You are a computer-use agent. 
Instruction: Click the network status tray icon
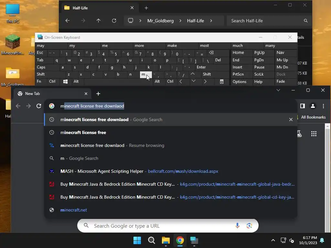[x=283, y=240]
